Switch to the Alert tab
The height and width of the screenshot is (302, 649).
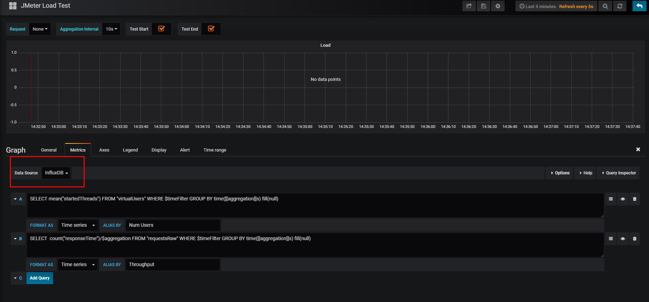[x=185, y=150]
